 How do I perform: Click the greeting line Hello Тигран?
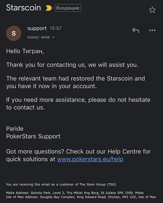tap(25, 51)
